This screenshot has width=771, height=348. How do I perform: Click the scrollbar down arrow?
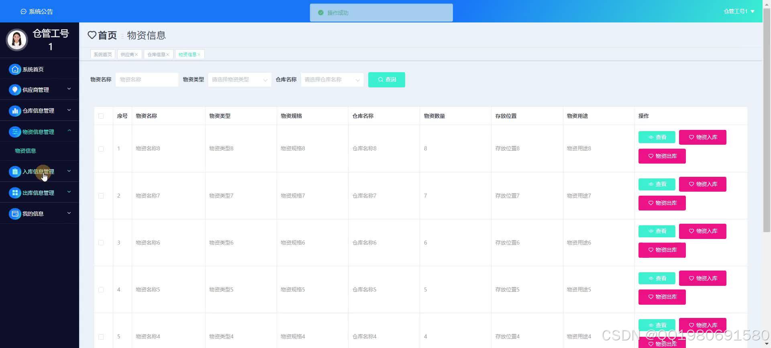tap(767, 344)
